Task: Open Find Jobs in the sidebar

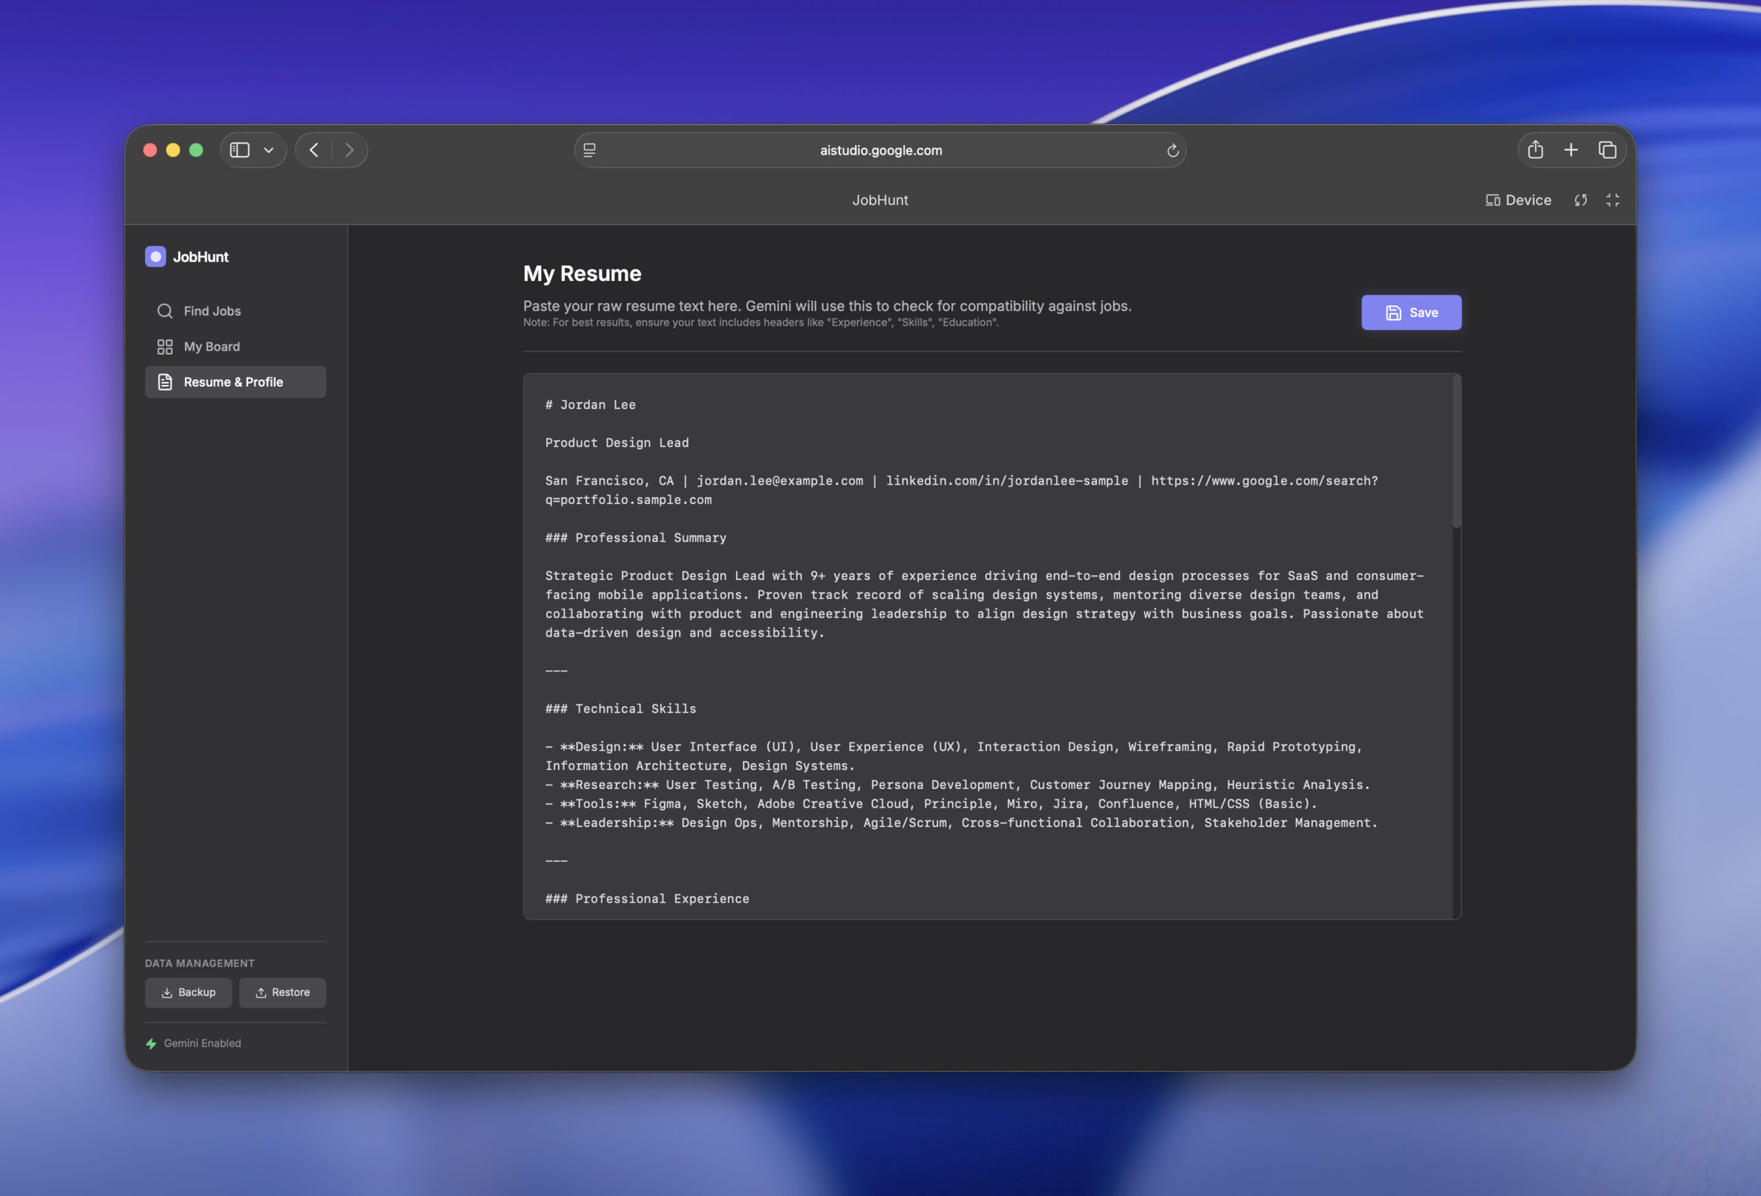Action: click(211, 311)
